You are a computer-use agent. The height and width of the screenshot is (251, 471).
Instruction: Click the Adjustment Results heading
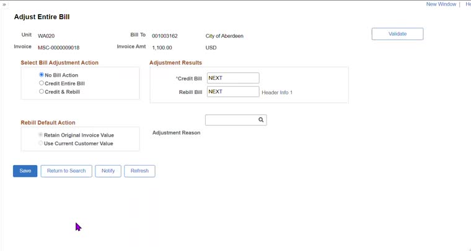176,62
